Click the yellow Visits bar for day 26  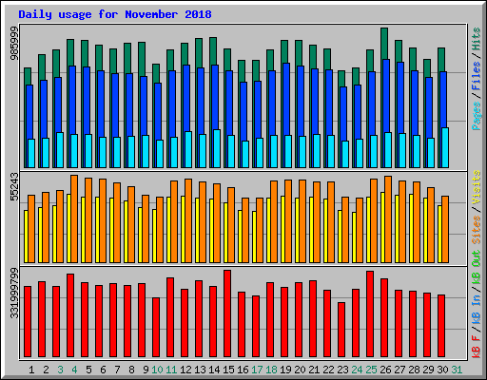point(382,227)
